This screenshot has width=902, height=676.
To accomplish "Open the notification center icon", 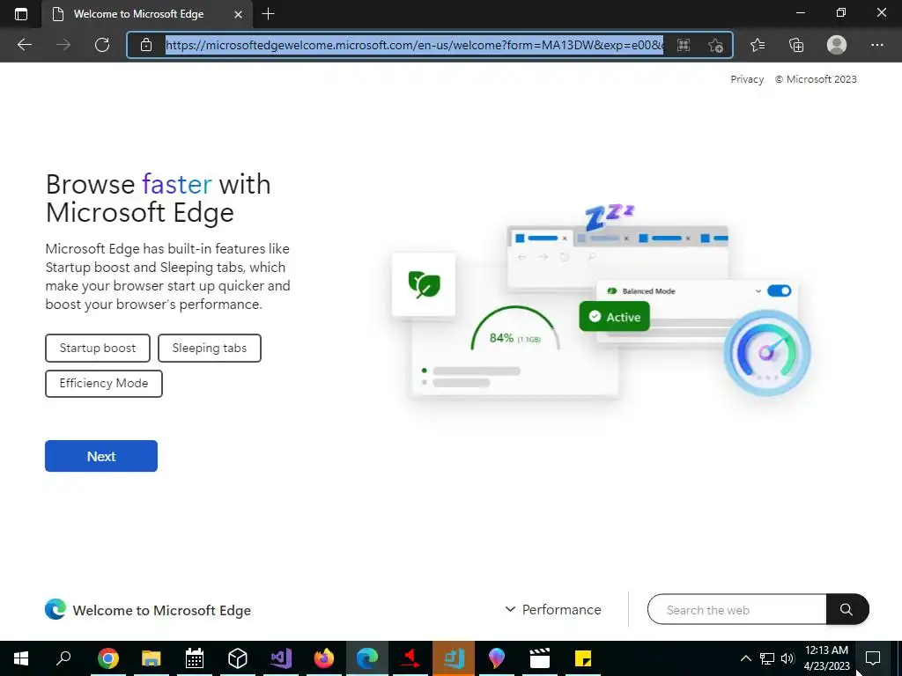I will [873, 658].
